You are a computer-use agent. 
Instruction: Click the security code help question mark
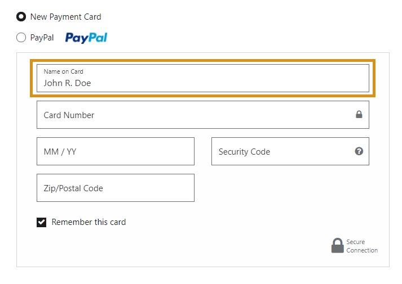359,151
